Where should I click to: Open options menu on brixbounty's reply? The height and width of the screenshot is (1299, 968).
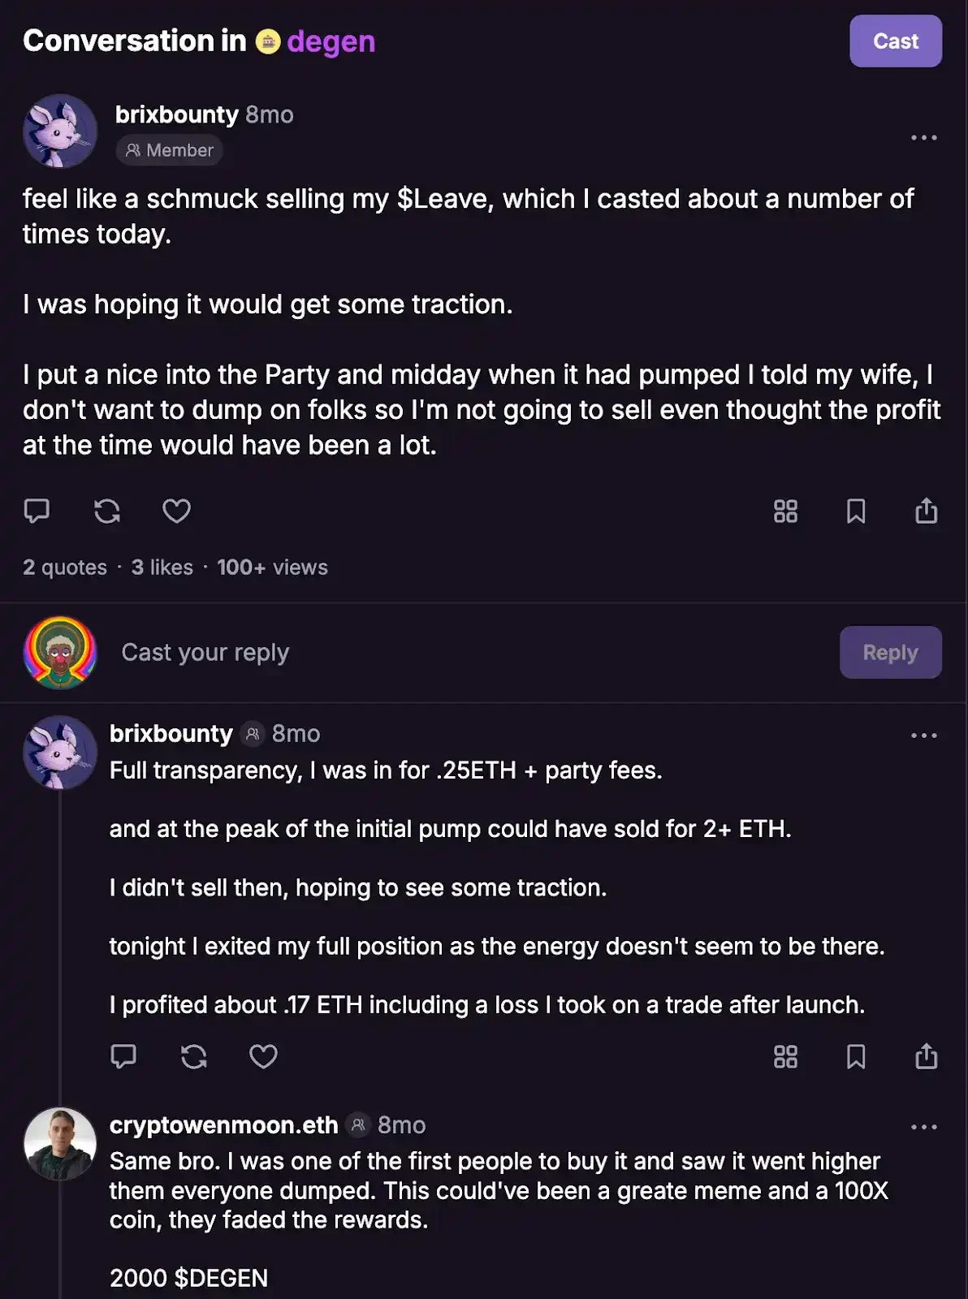pyautogui.click(x=923, y=736)
